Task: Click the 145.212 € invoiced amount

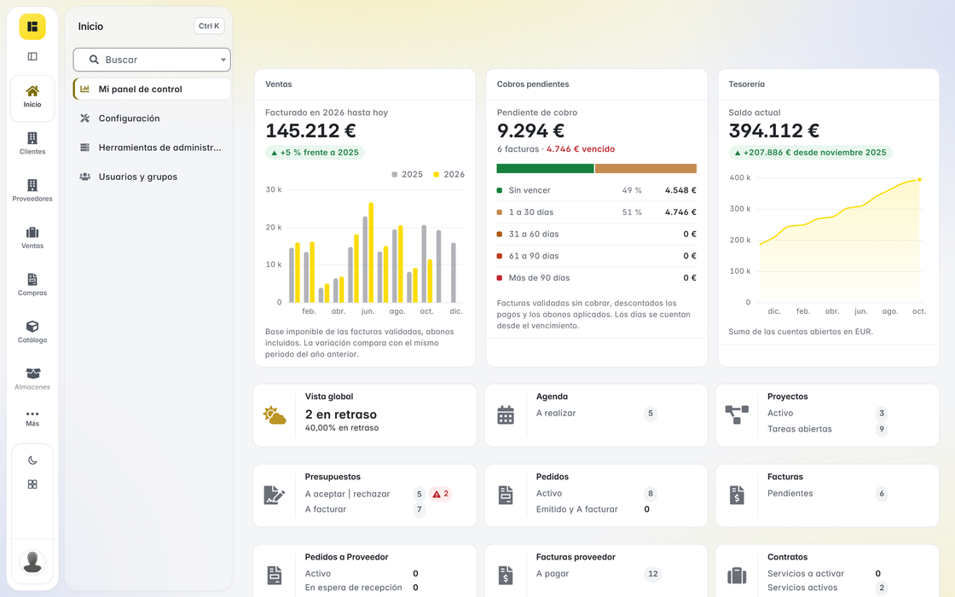Action: pyautogui.click(x=310, y=130)
